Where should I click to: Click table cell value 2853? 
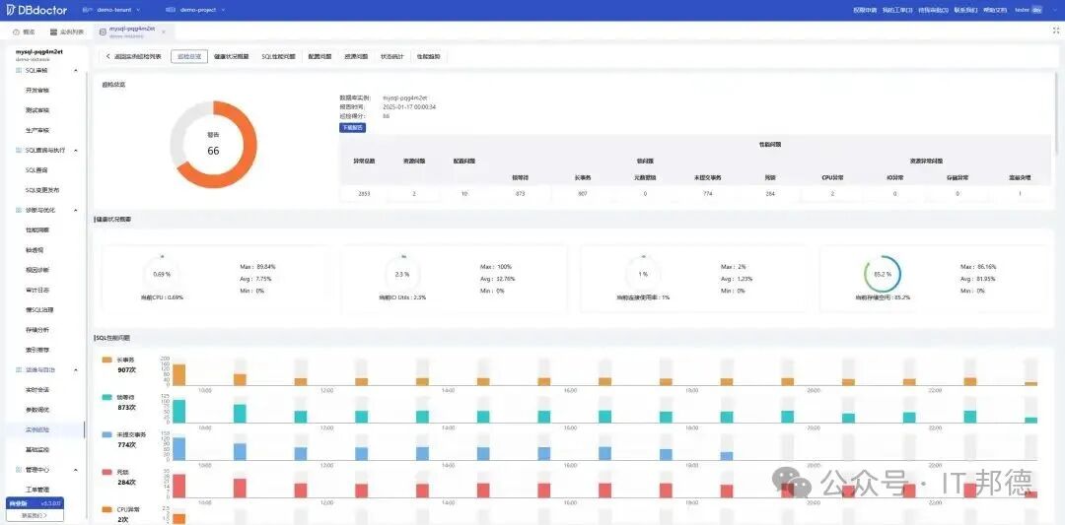point(364,194)
